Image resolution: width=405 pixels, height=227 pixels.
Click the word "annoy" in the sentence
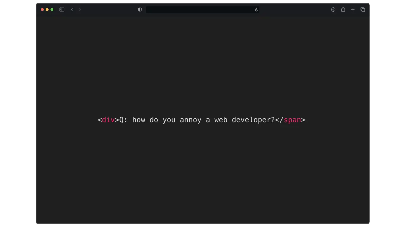pyautogui.click(x=191, y=120)
